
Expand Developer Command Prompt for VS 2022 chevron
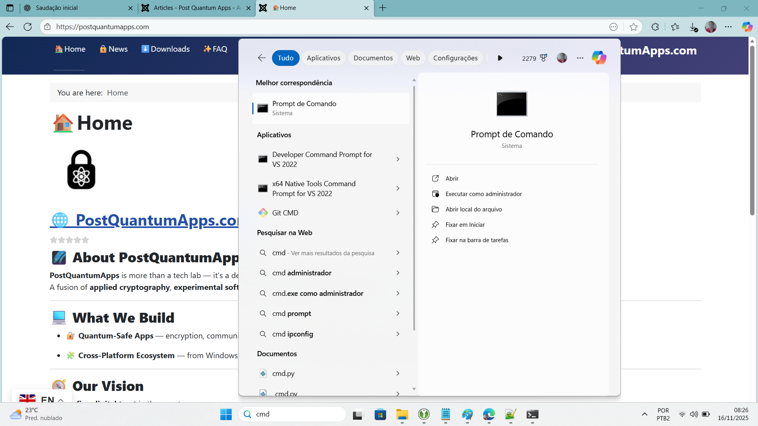[x=398, y=159]
